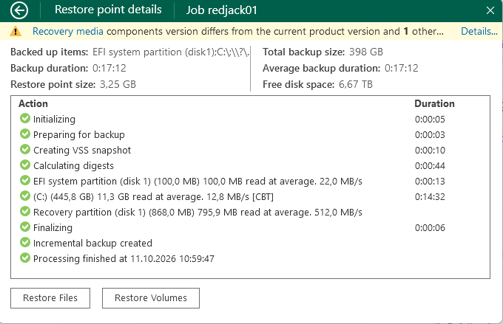Image resolution: width=503 pixels, height=324 pixels.
Task: Click duration value 0:00:13
Action: point(430,182)
